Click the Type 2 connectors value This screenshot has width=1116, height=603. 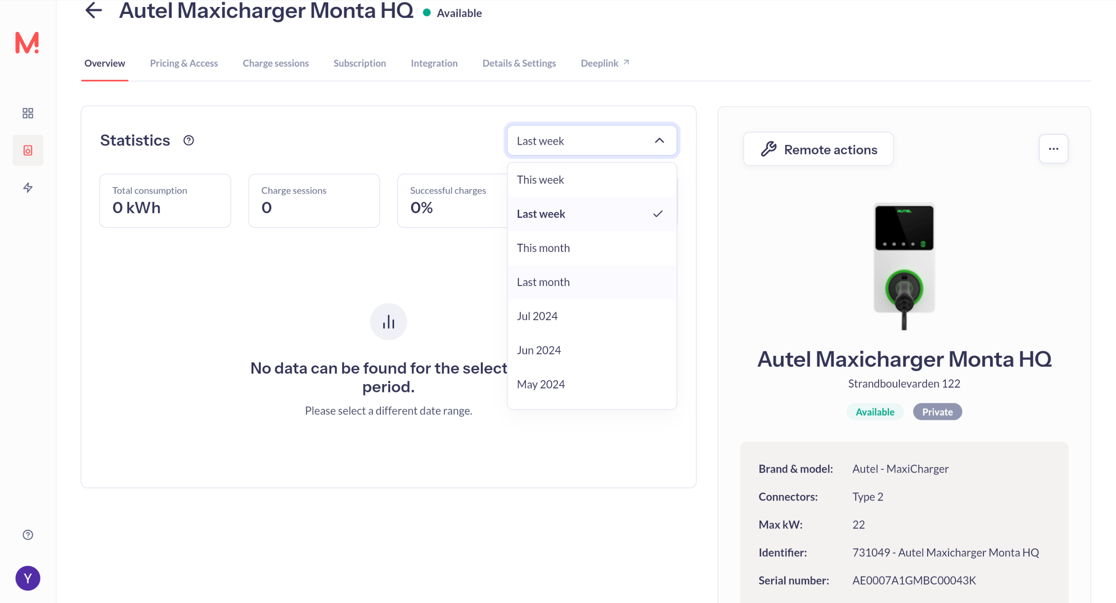(868, 497)
